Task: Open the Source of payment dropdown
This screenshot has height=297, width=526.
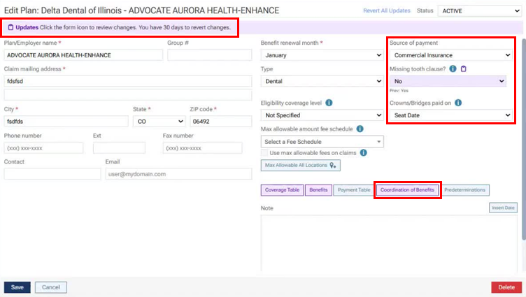Action: (x=450, y=55)
